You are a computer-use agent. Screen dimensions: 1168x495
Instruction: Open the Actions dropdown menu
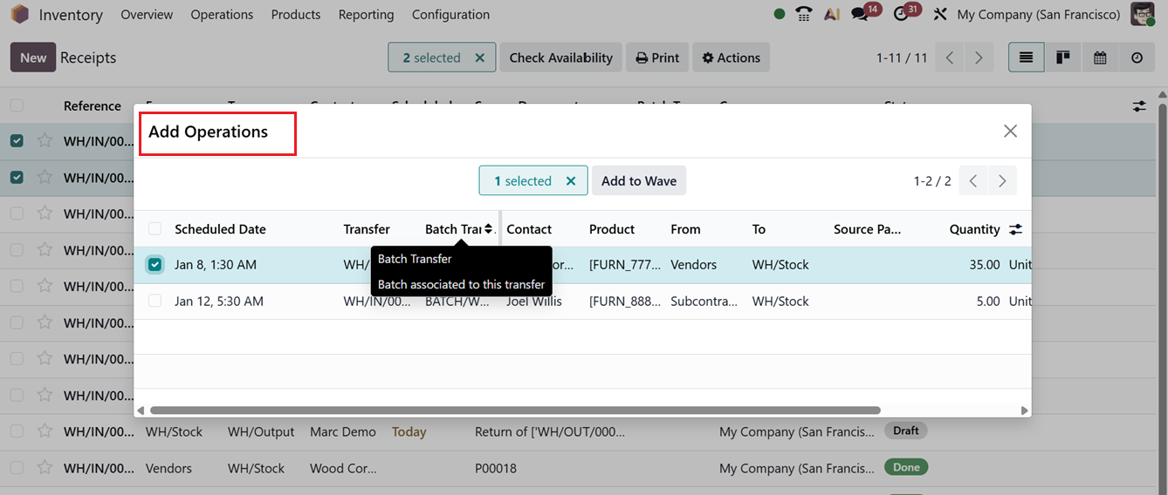tap(732, 58)
